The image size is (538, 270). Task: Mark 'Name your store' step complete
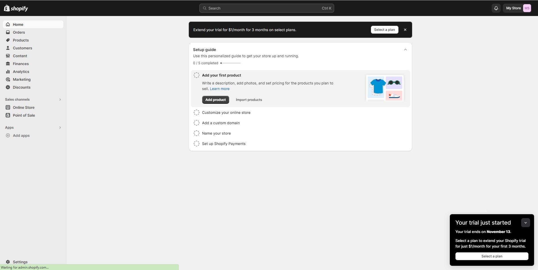click(x=197, y=133)
